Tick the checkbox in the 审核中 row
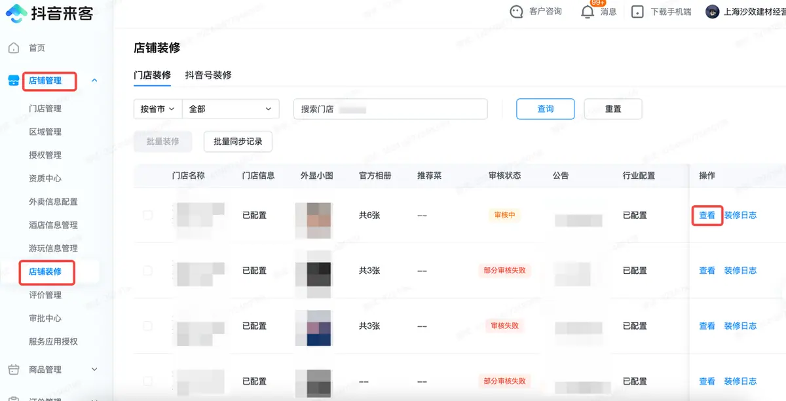This screenshot has height=401, width=786. click(147, 215)
